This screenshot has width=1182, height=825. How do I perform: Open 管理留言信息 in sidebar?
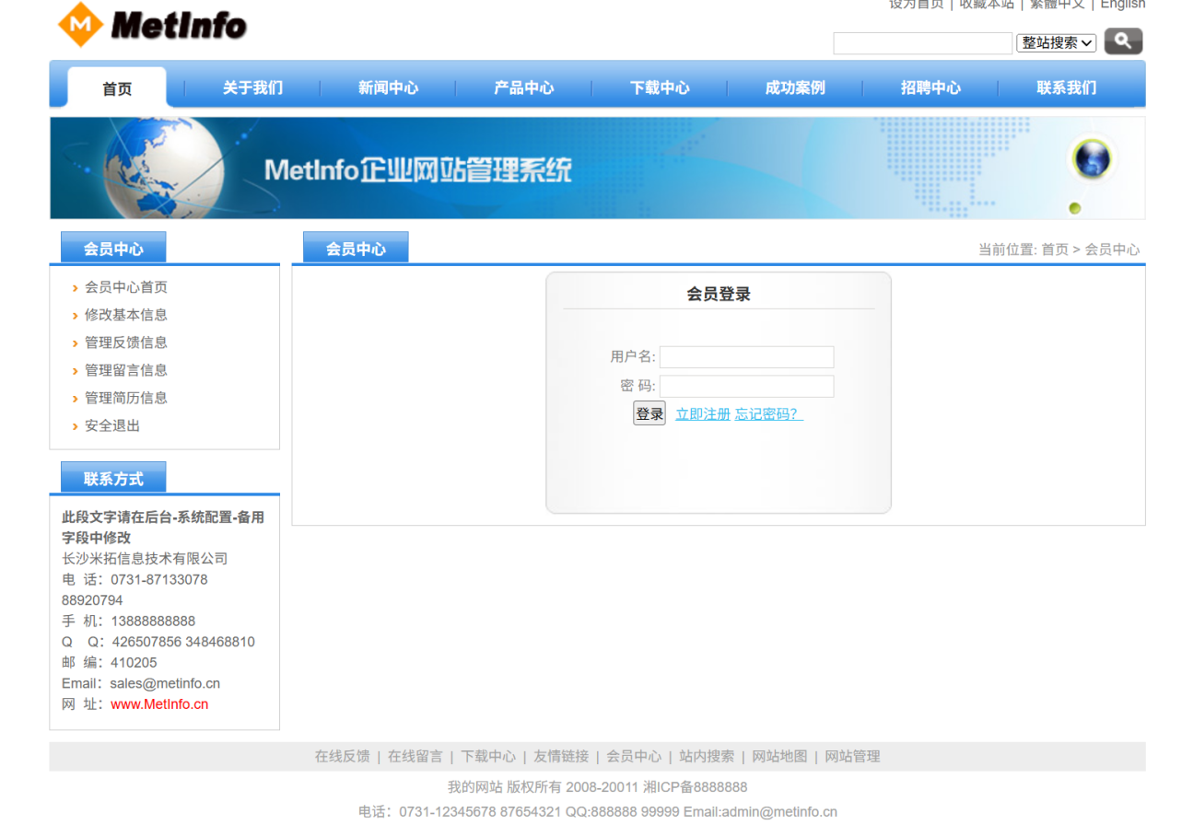point(126,370)
